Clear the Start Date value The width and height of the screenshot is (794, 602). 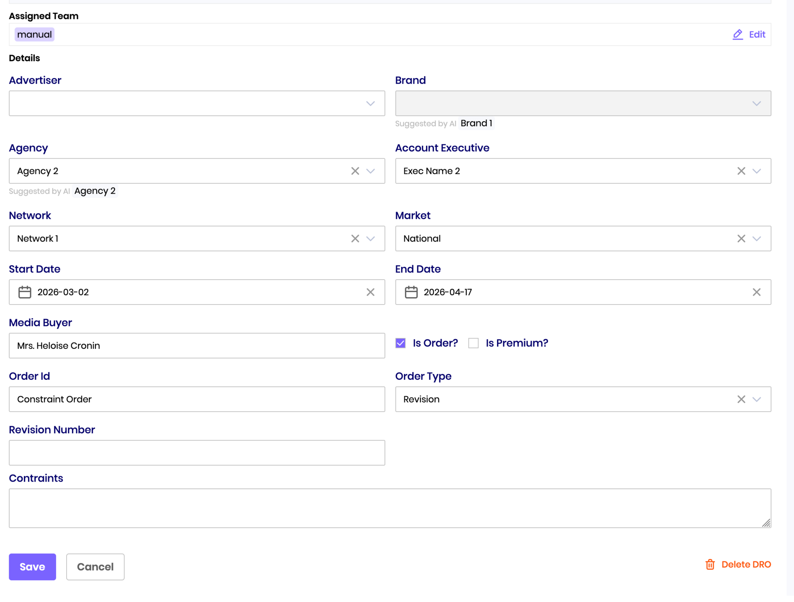(370, 292)
